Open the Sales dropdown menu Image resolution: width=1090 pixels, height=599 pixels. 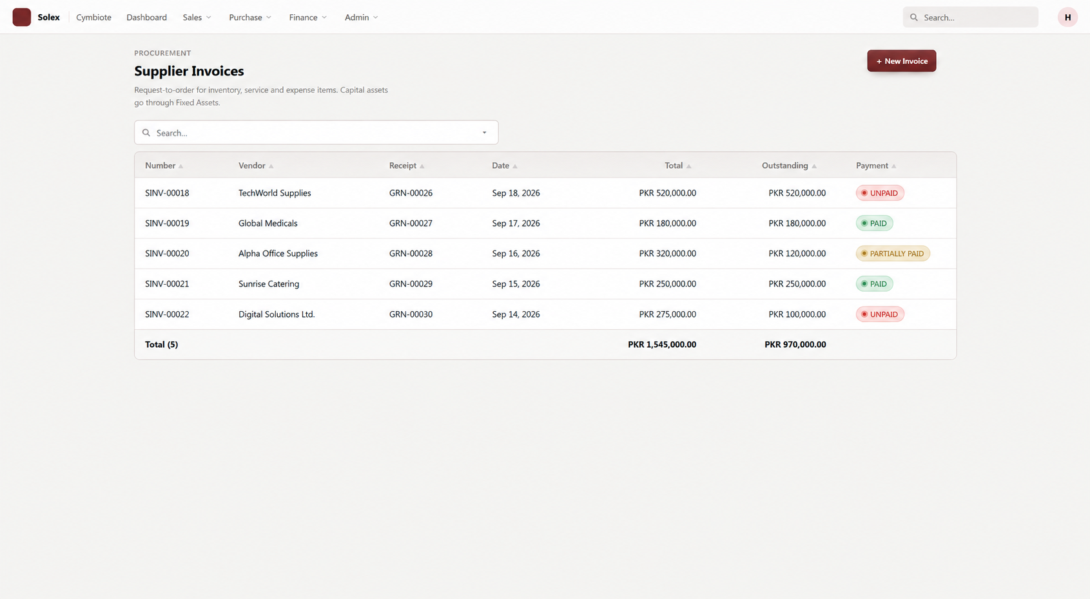[197, 17]
